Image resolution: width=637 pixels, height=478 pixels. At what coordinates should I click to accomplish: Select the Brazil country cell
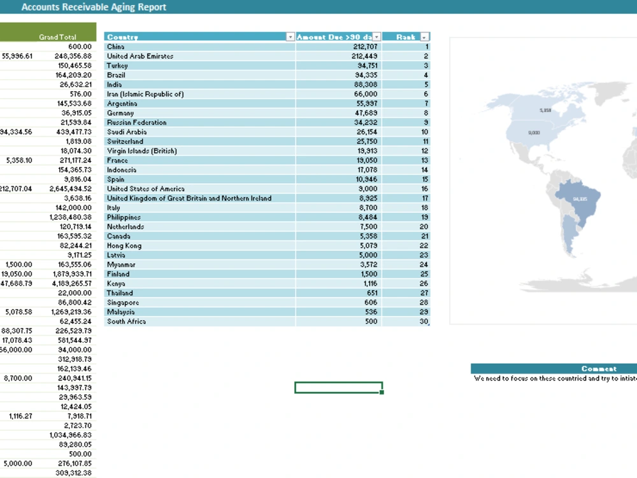(x=199, y=75)
